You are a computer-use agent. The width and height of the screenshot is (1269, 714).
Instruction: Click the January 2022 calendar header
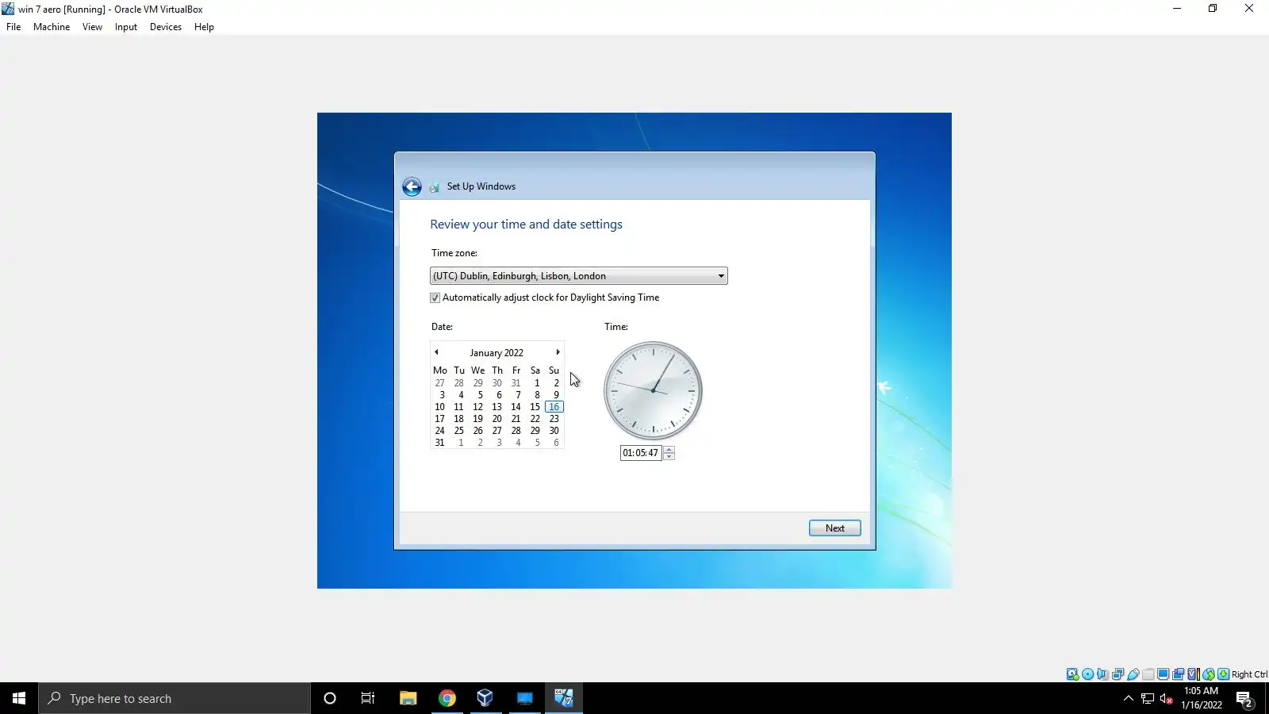tap(496, 353)
